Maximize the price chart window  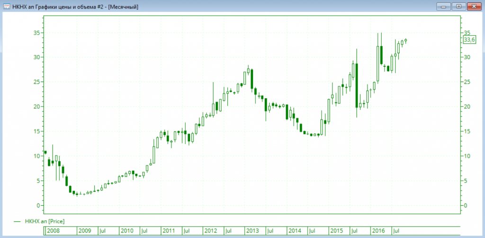[458, 6]
